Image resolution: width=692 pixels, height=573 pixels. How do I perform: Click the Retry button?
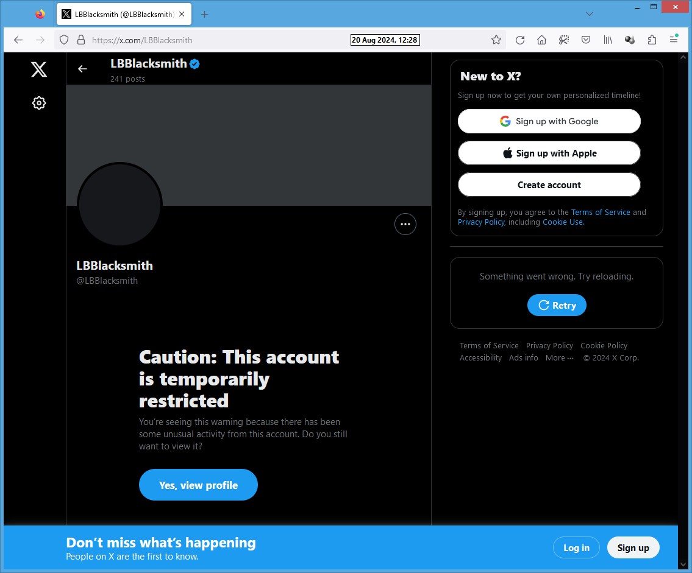click(x=557, y=305)
